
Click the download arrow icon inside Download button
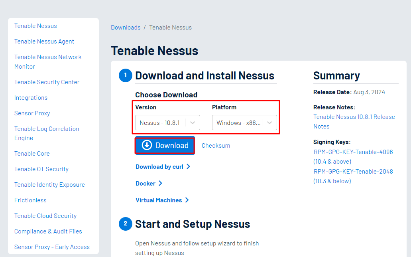coord(147,145)
